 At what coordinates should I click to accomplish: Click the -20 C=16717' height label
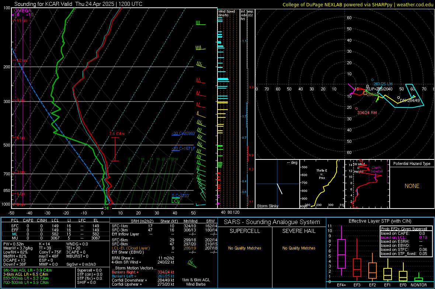coord(183,148)
